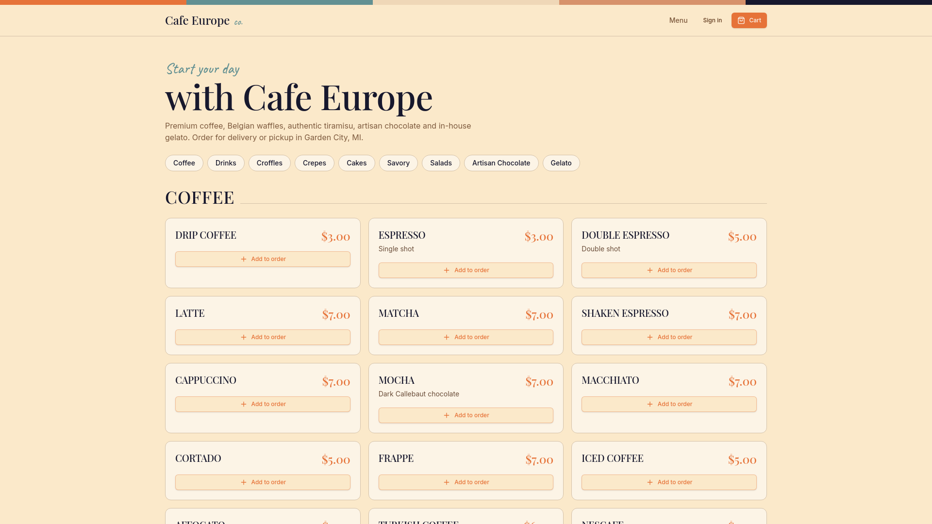The height and width of the screenshot is (524, 932).
Task: Click the LATTE item title
Action: pyautogui.click(x=190, y=313)
